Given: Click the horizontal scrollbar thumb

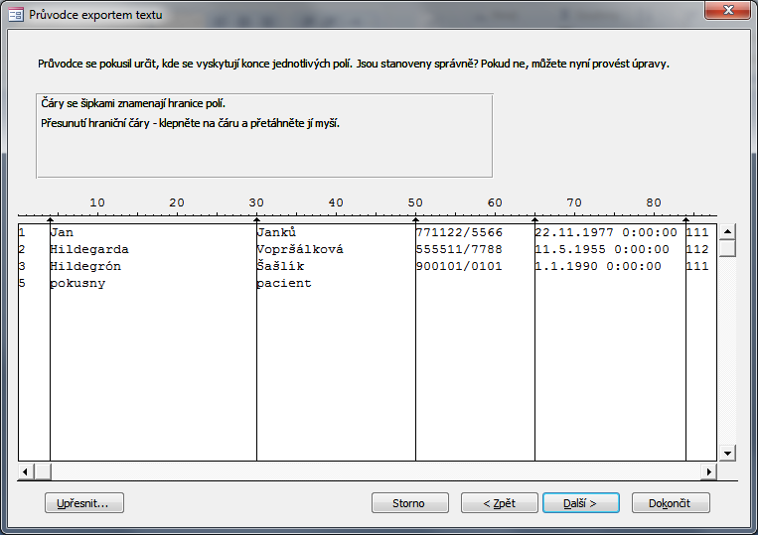Looking at the screenshot, I should pyautogui.click(x=43, y=471).
